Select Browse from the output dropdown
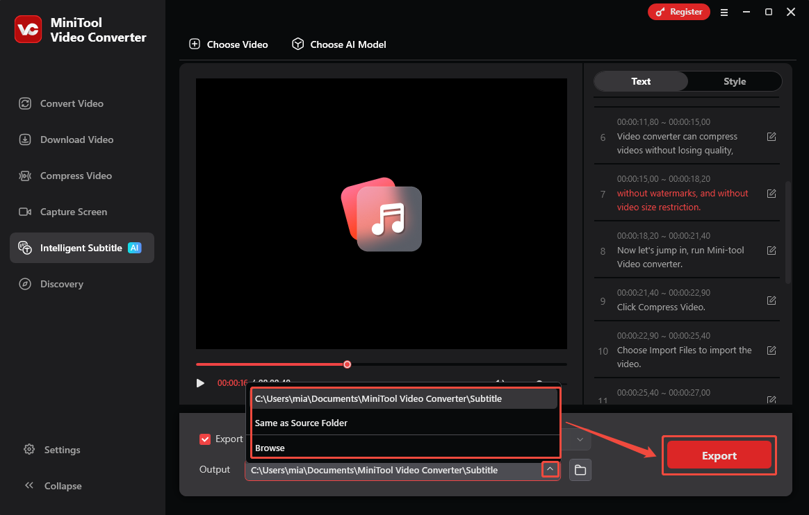 point(270,448)
